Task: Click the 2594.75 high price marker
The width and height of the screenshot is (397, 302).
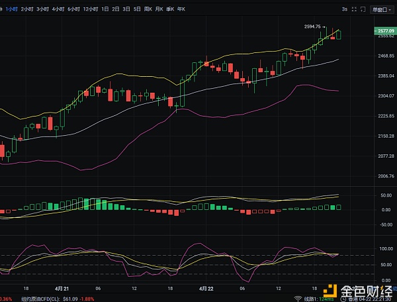Action: (x=312, y=26)
